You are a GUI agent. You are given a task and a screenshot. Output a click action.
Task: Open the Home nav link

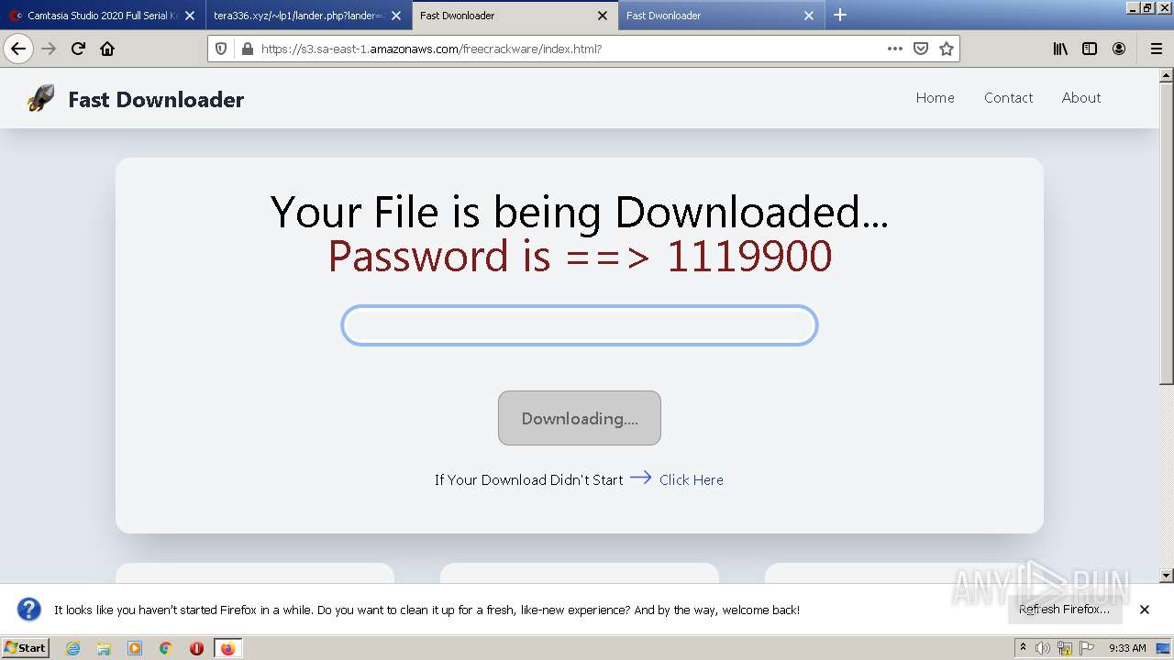(x=935, y=98)
